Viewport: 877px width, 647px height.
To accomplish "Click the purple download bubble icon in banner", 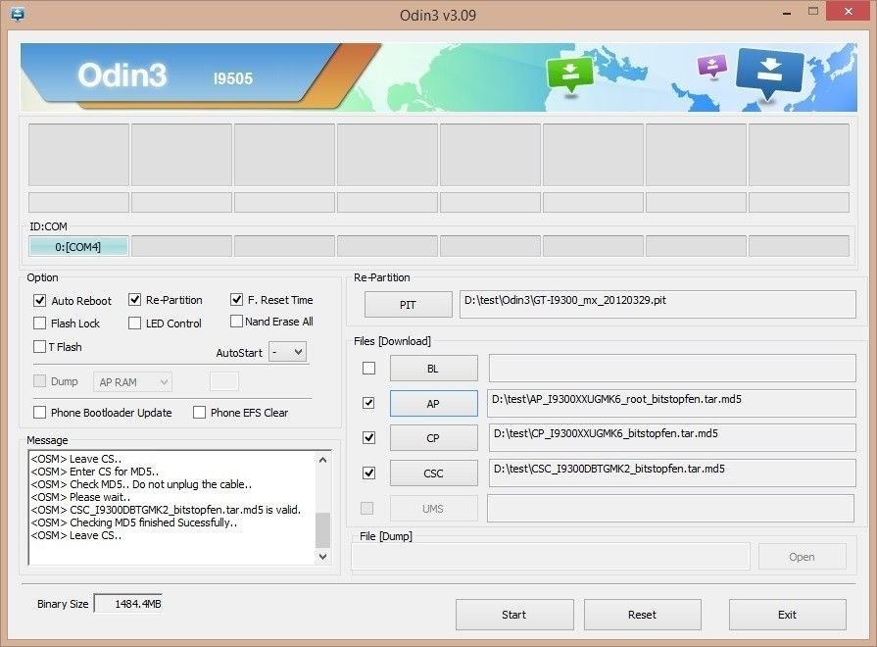I will 712,66.
